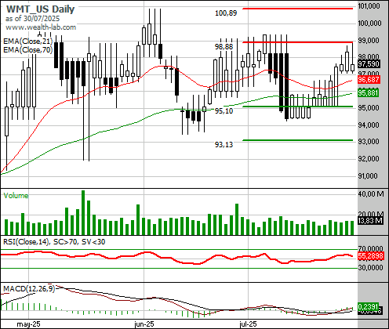The width and height of the screenshot is (389, 329).
Task: Open the www.wealth-lab.com link text
Action: pos(41,27)
